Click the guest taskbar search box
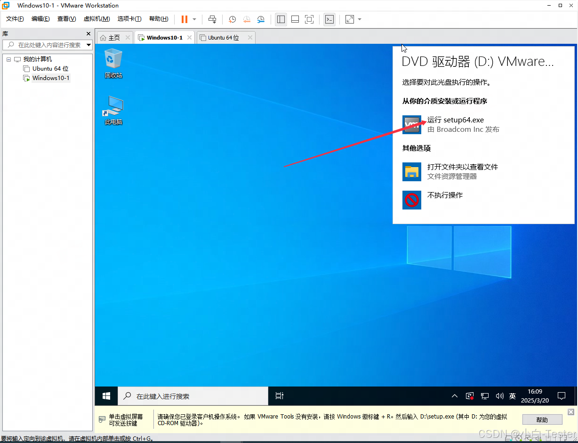Screen dimensions: 578x443 point(193,396)
